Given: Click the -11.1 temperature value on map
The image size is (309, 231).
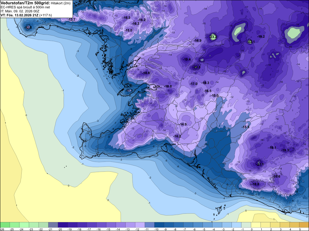Looking at the screenshot, I should coord(129,90).
